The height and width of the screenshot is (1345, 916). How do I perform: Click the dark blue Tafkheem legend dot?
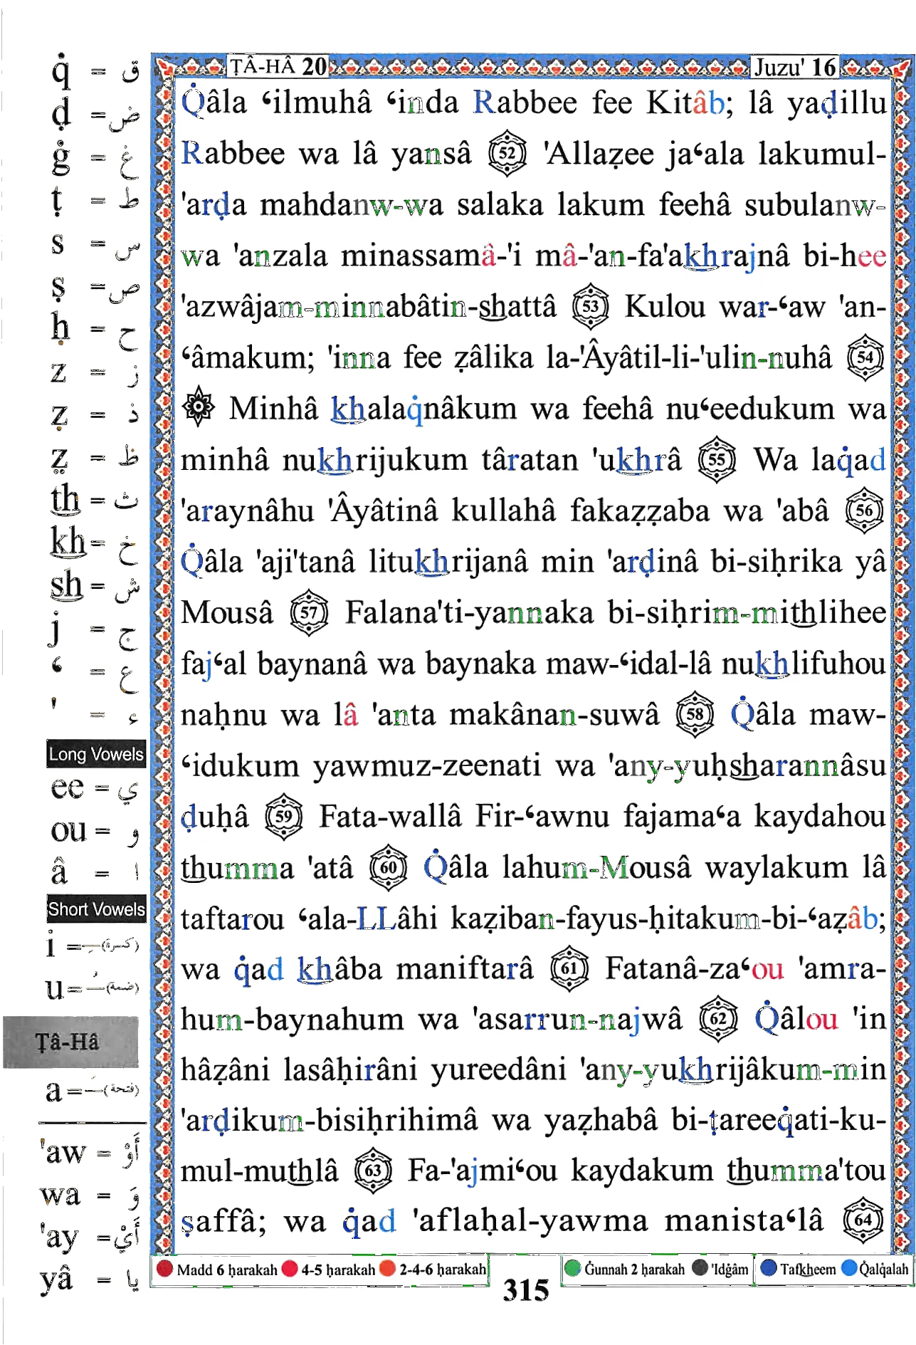coord(768,1268)
